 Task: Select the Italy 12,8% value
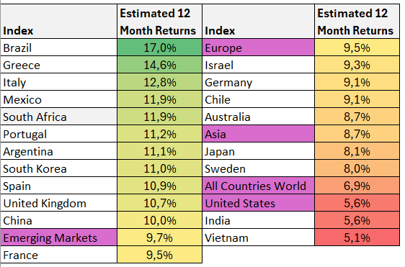tap(160, 82)
